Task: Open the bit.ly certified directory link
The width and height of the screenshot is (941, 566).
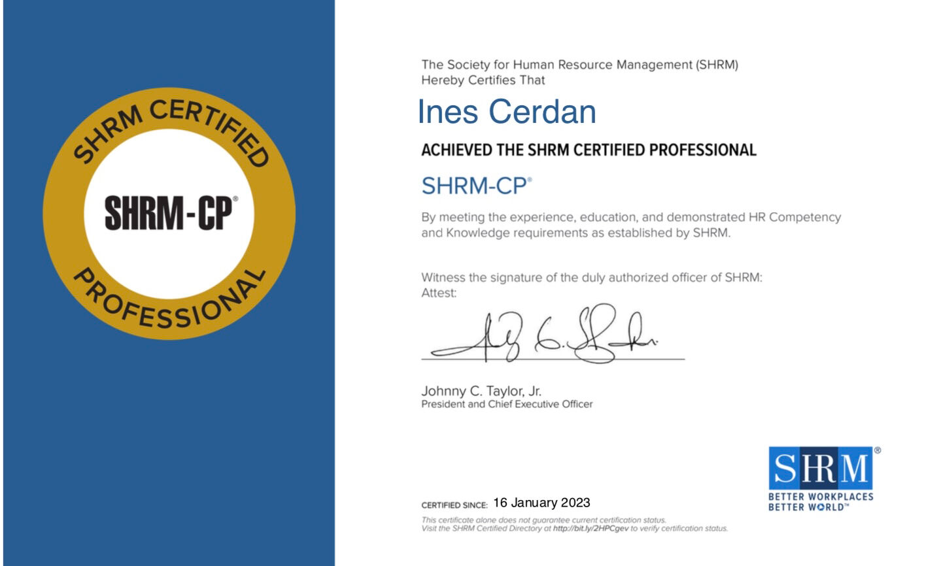Action: click(590, 529)
